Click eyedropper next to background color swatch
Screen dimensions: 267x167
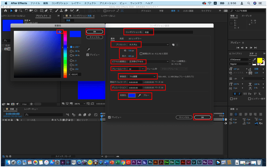[139, 95]
